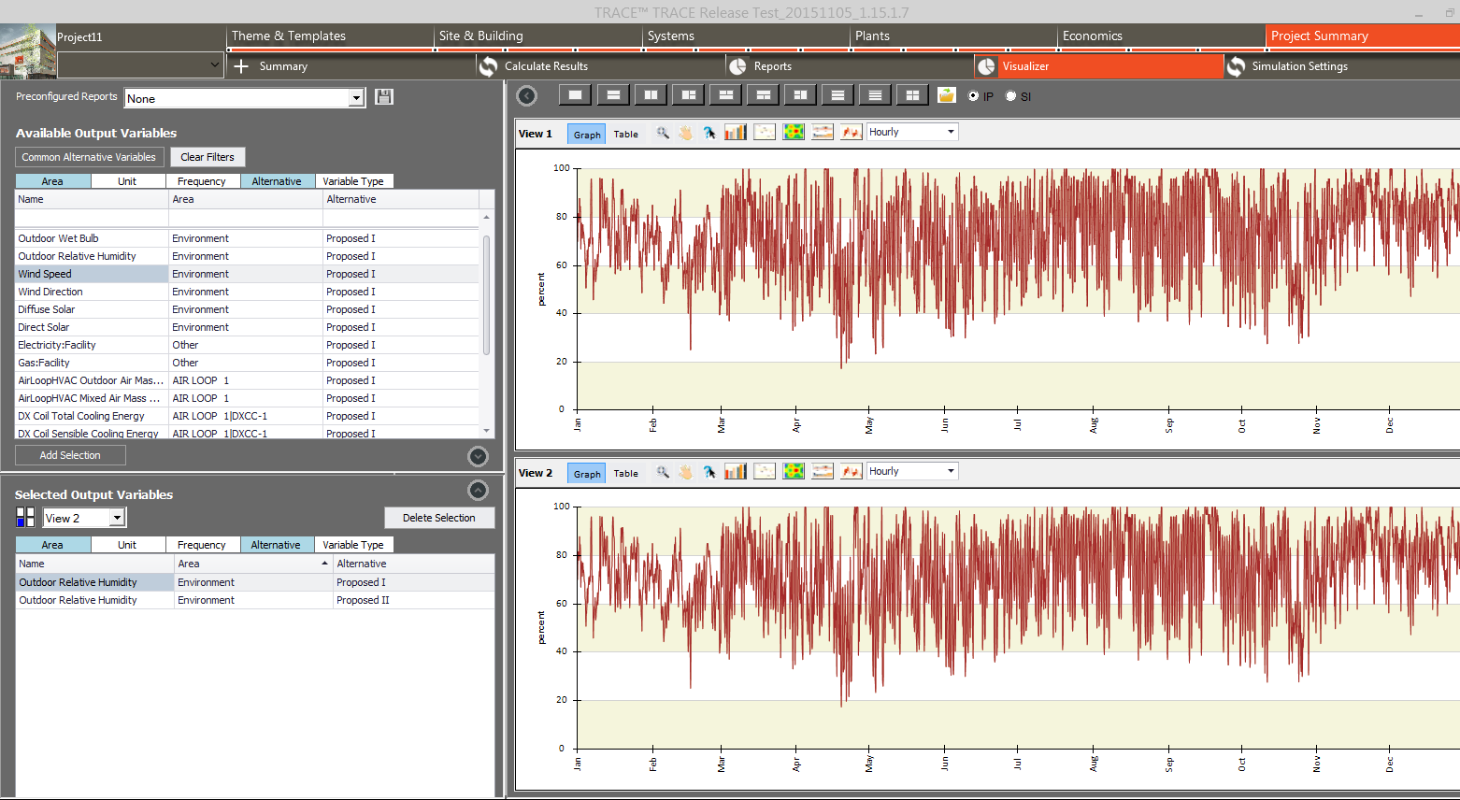Switch View 1 to bar chart type
Image resolution: width=1460 pixels, height=800 pixels.
(736, 133)
